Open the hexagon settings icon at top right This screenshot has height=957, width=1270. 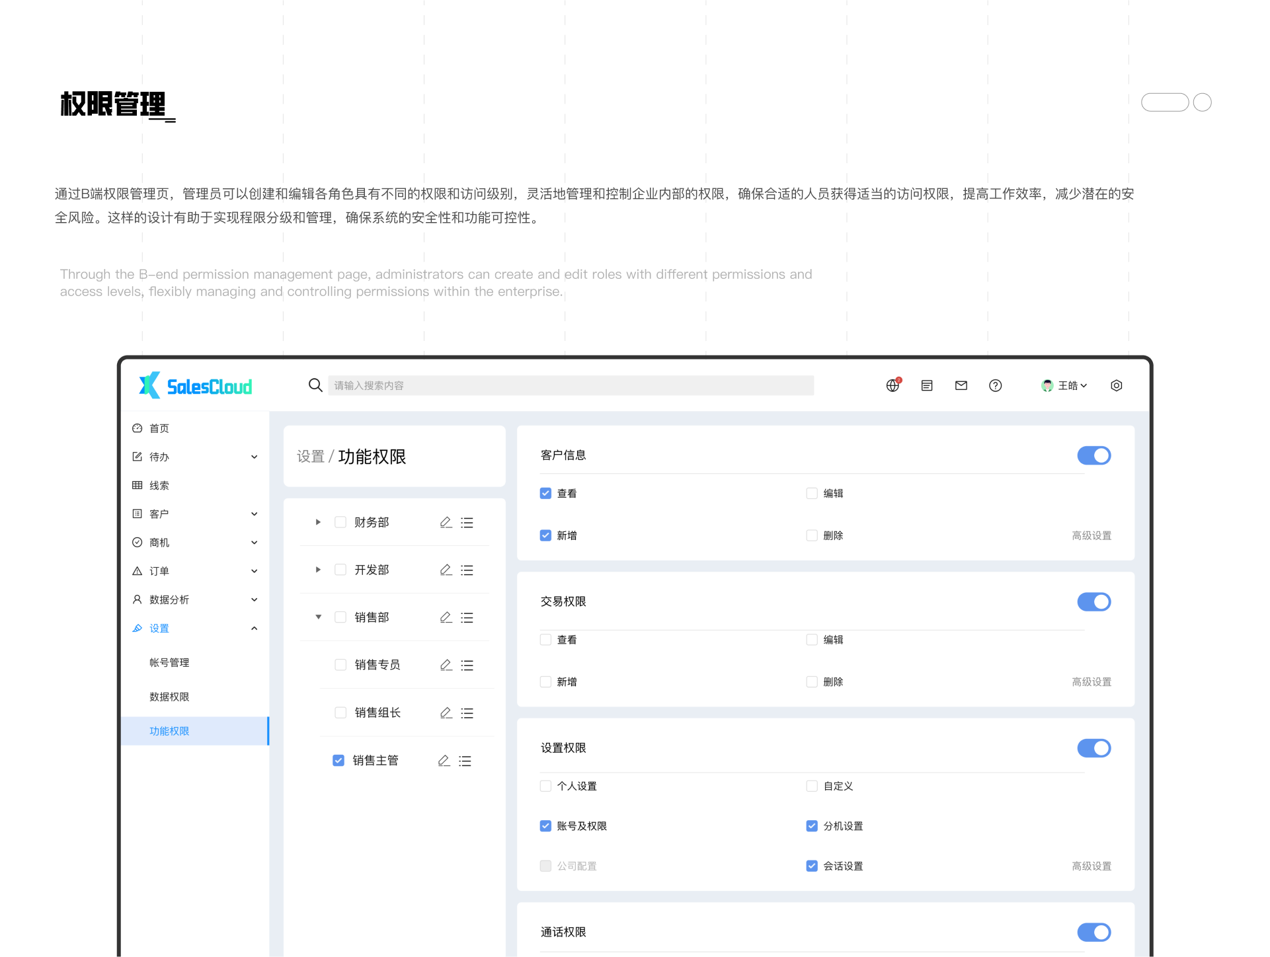[x=1117, y=385]
